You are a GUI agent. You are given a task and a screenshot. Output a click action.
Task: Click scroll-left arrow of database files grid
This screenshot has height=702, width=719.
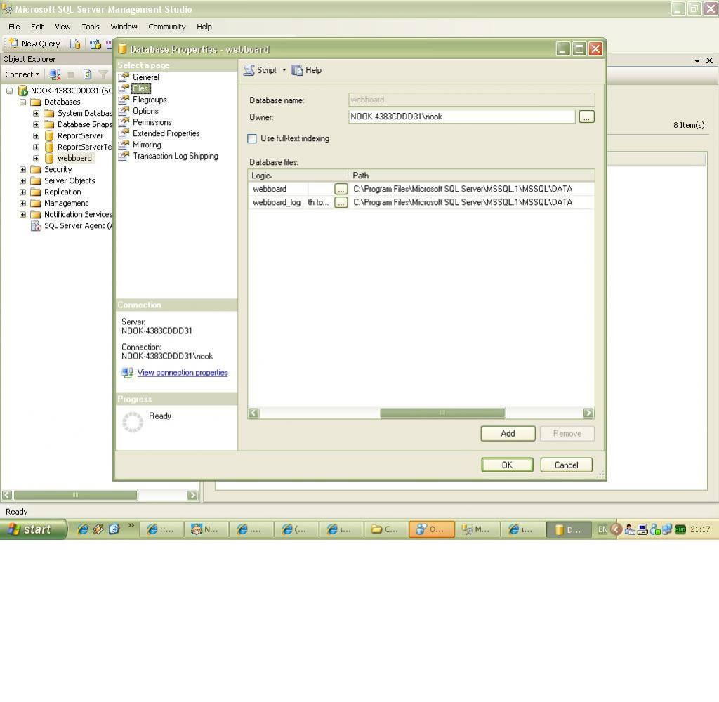tap(253, 413)
